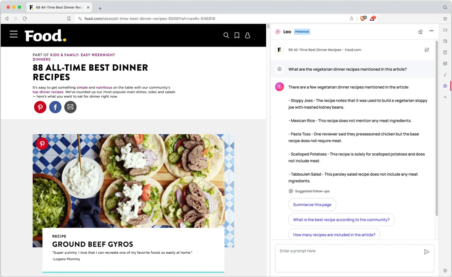This screenshot has width=452, height=277.
Task: Select the 88 All-Time Best Dinner tab
Action: click(x=59, y=8)
